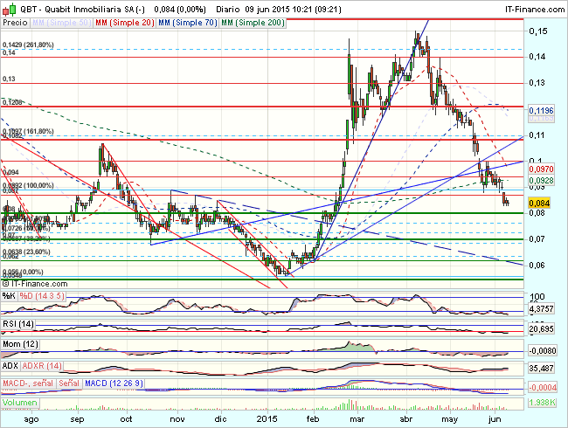Click the QBT - Quabit Inmobiliaria SA title

tap(81, 9)
